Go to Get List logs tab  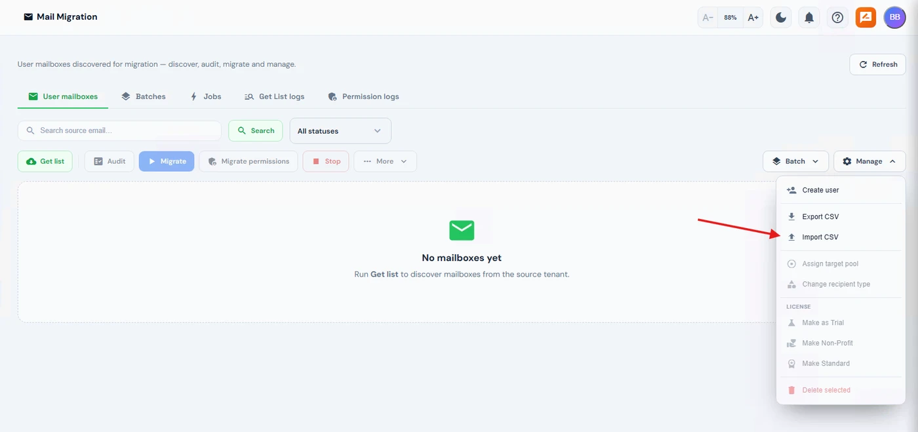[274, 96]
